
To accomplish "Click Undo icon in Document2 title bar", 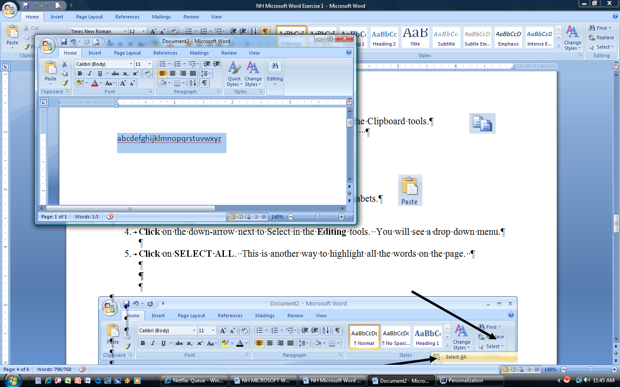I will click(x=73, y=42).
